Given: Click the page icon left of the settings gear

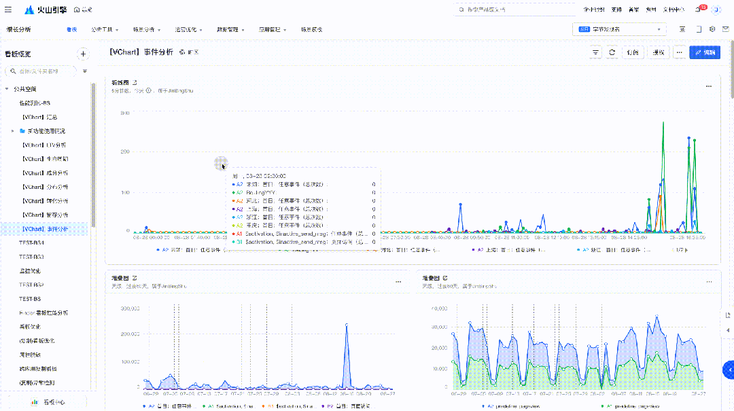Looking at the screenshot, I should point(699,29).
